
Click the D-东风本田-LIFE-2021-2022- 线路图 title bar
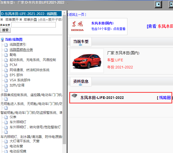pyautogui.click(x=31, y=14)
